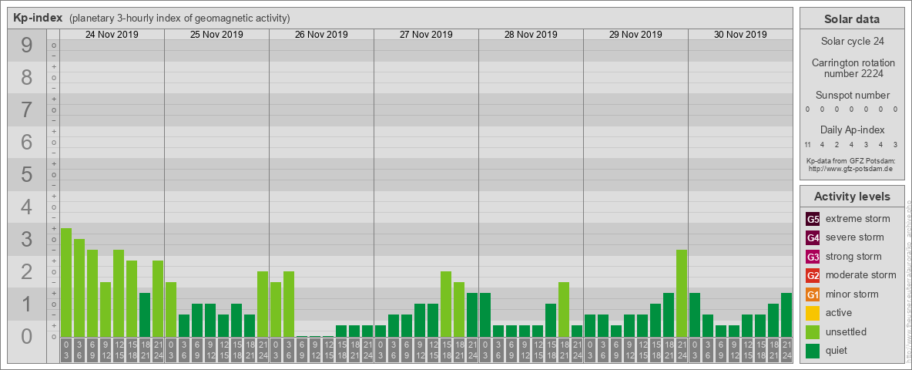Click the 28 Nov 18-21 h Kp bar
Image resolution: width=912 pixels, height=370 pixels.
[x=564, y=309]
